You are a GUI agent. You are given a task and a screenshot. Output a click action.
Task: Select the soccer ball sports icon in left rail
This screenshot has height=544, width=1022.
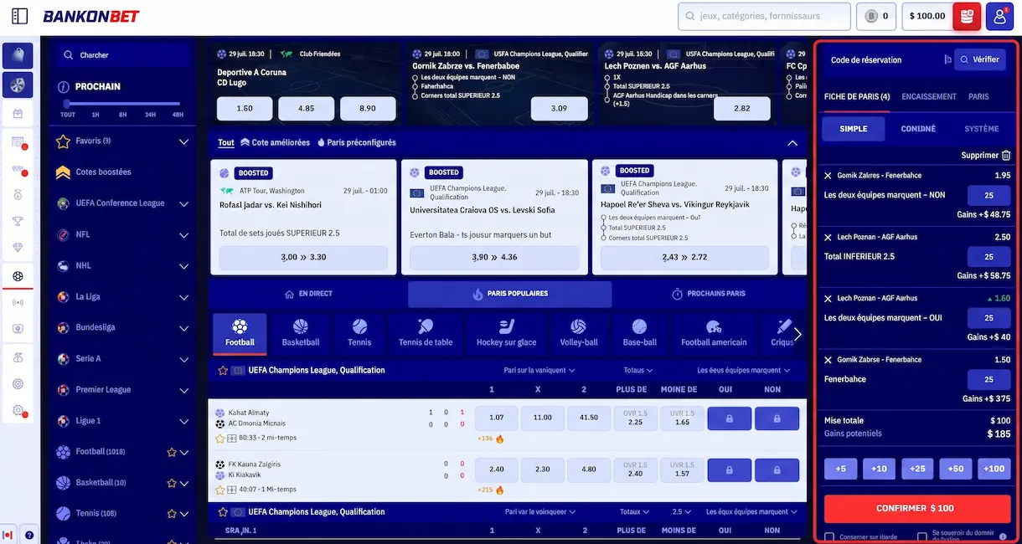(18, 275)
